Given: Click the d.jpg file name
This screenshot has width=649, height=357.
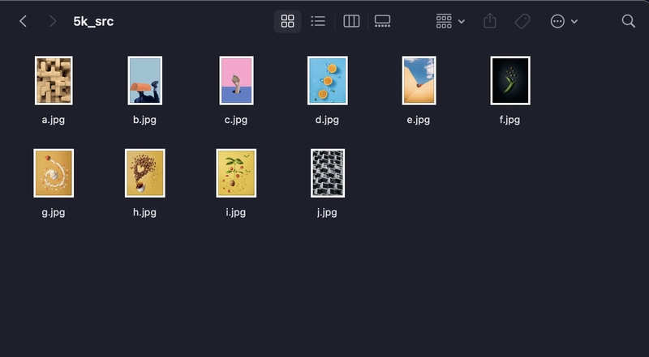Looking at the screenshot, I should tap(327, 120).
